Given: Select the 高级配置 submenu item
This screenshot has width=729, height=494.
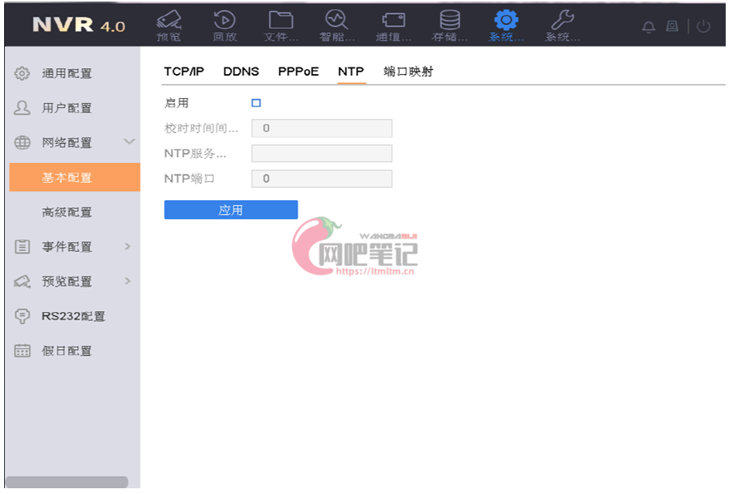Looking at the screenshot, I should tap(67, 212).
